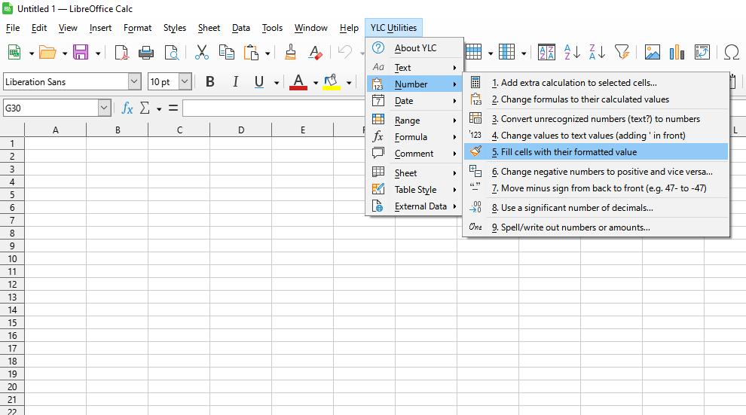Toggle Underline formatting
Viewport: 746px width, 415px height.
(259, 82)
